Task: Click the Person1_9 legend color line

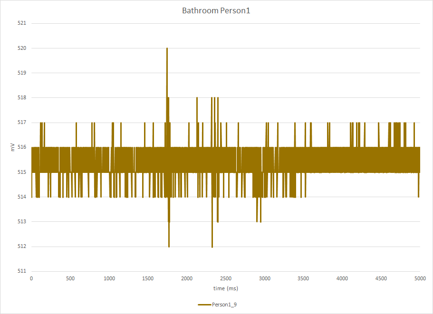Action: coord(205,304)
